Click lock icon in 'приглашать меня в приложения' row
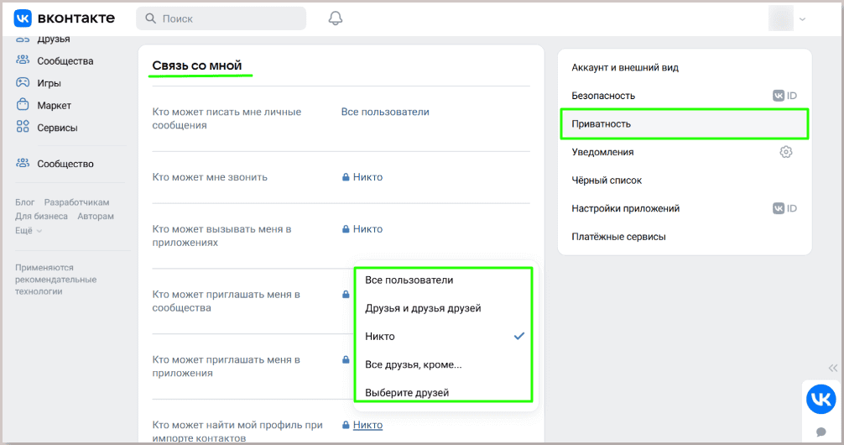The width and height of the screenshot is (844, 445). [x=346, y=359]
